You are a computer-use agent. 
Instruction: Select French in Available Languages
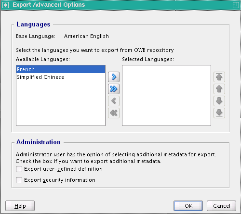tap(61, 69)
